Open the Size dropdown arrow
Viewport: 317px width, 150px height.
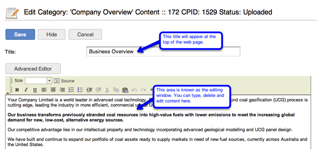(50, 81)
